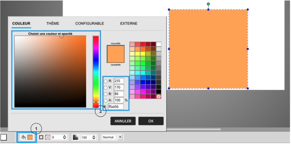Open the Normal blend mode dropdown
Image resolution: width=291 pixels, height=144 pixels.
tap(120, 137)
